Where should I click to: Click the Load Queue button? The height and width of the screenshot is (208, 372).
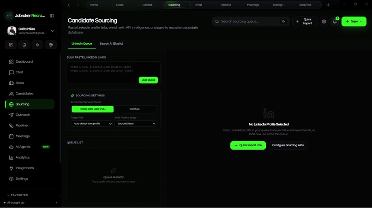(x=148, y=80)
